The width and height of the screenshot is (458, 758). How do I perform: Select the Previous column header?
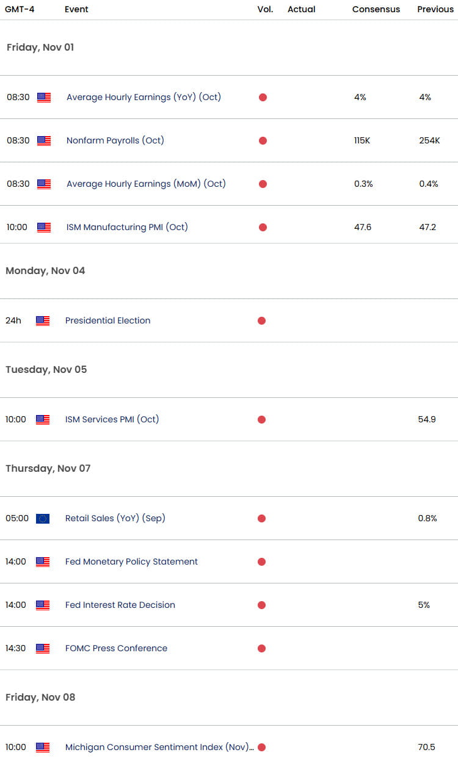coord(435,9)
